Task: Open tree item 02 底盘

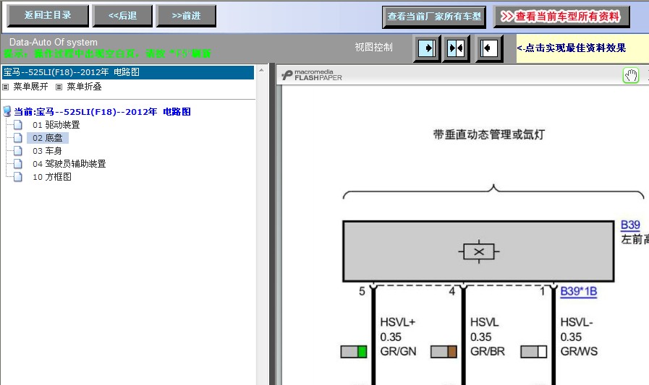Action: 47,137
